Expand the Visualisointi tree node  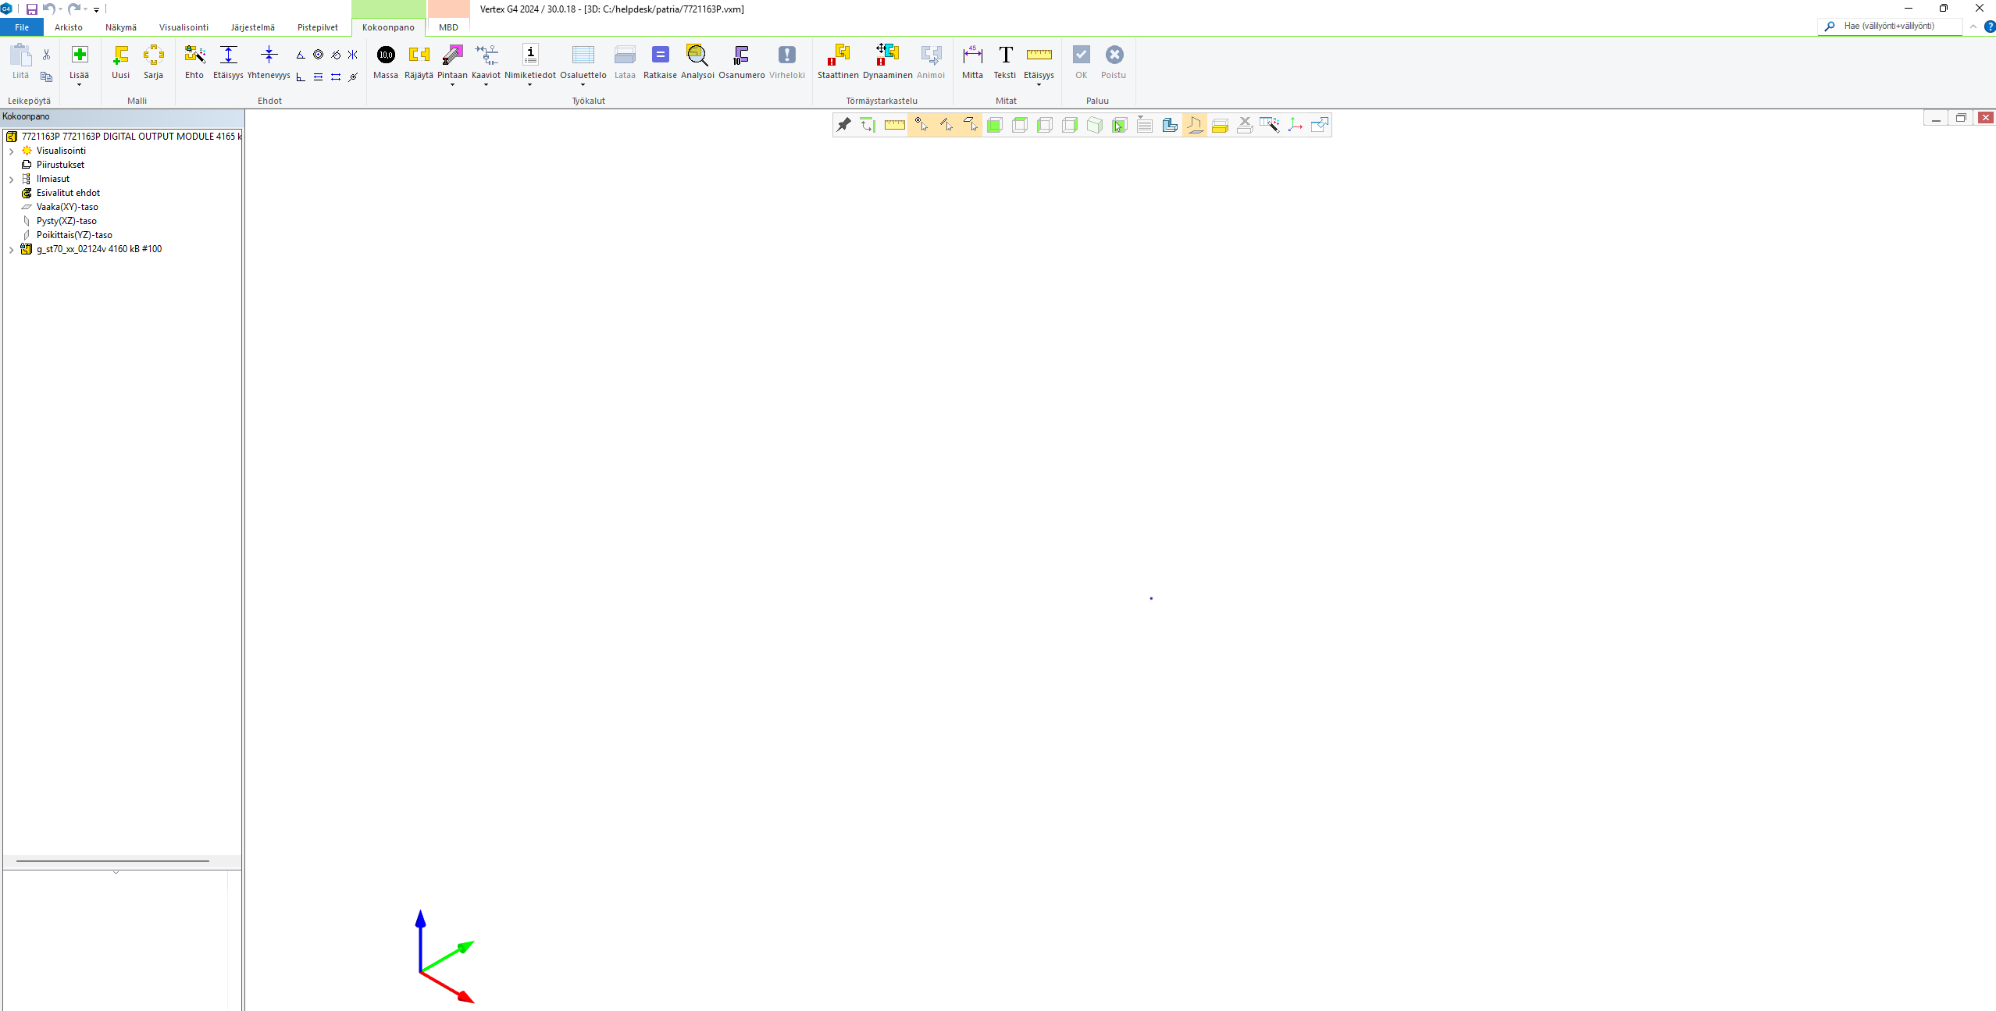[x=12, y=151]
